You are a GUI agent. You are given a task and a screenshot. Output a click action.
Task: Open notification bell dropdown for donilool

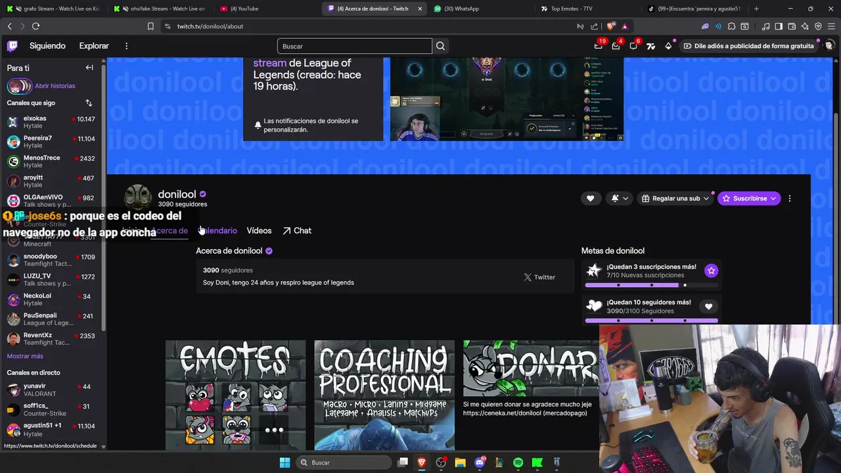(x=620, y=198)
